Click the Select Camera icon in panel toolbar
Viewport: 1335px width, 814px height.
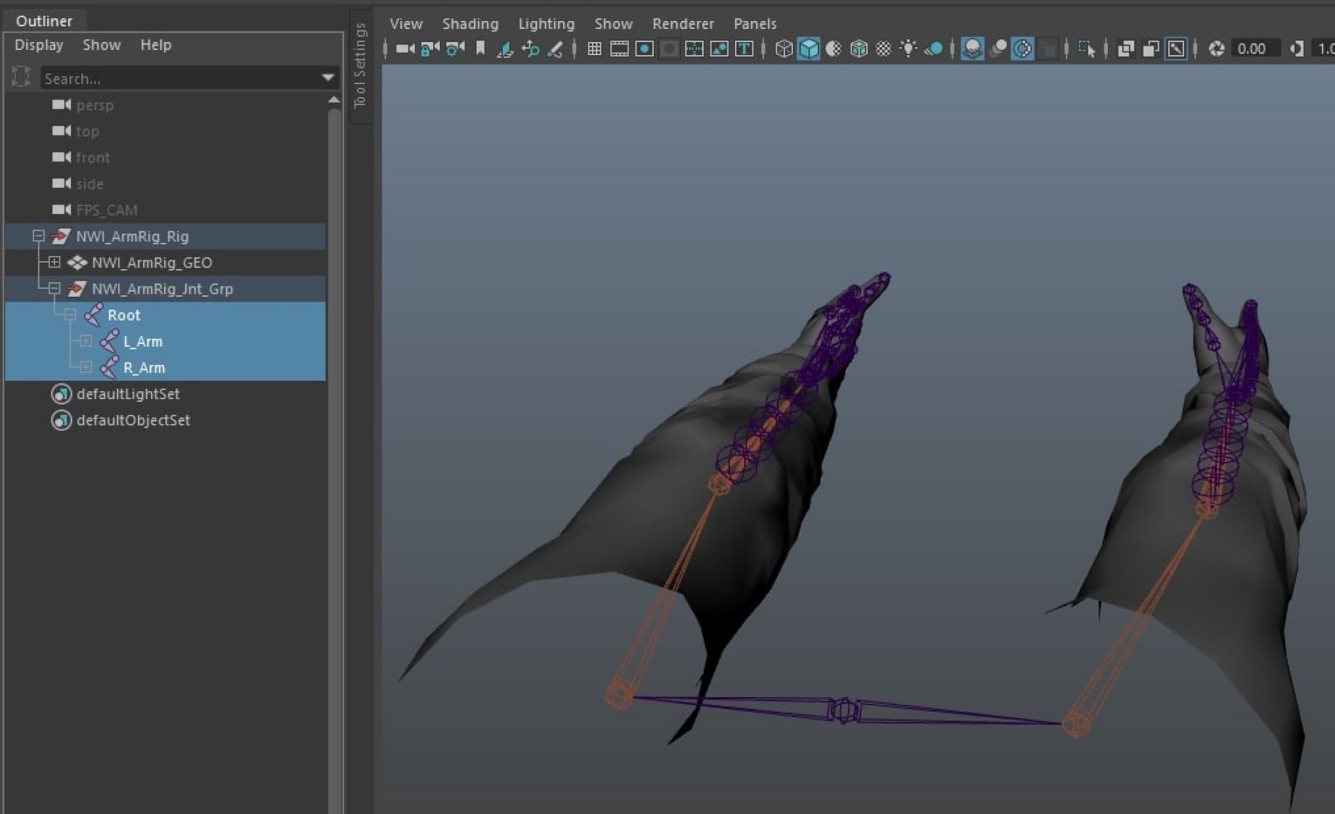pyautogui.click(x=405, y=49)
